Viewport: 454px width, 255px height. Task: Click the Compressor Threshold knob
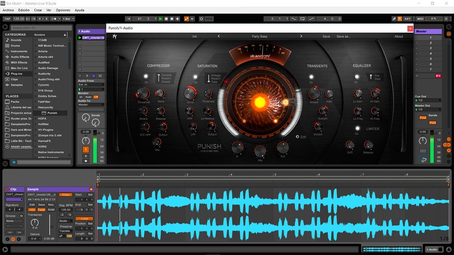(x=143, y=93)
